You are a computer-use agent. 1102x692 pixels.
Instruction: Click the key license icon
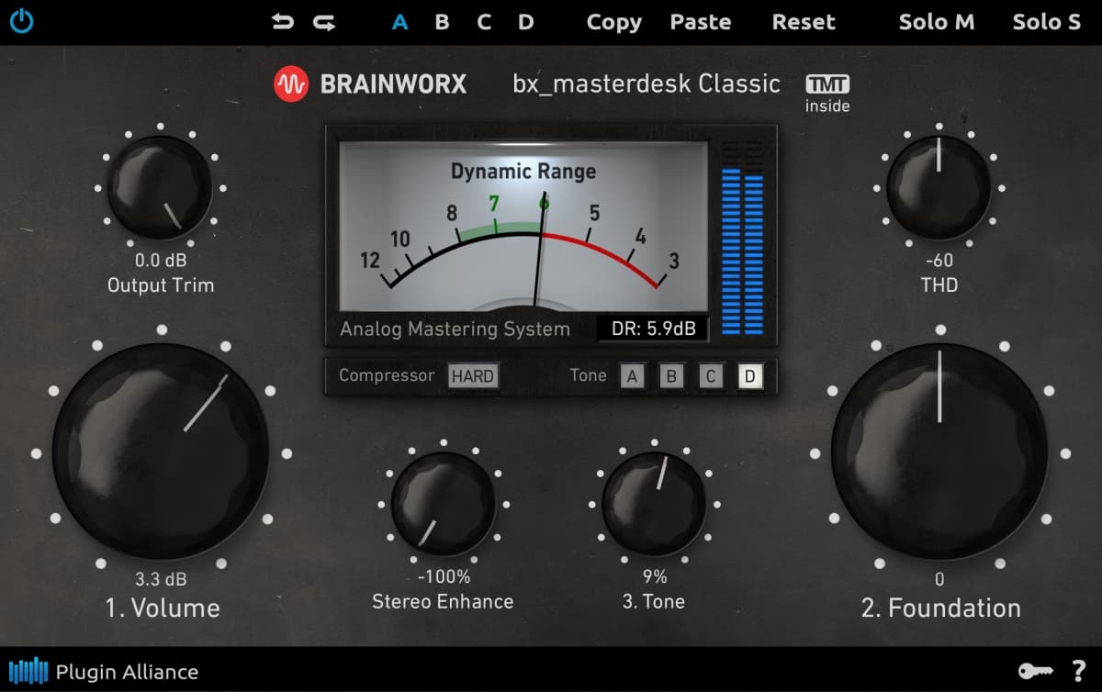[x=1036, y=671]
